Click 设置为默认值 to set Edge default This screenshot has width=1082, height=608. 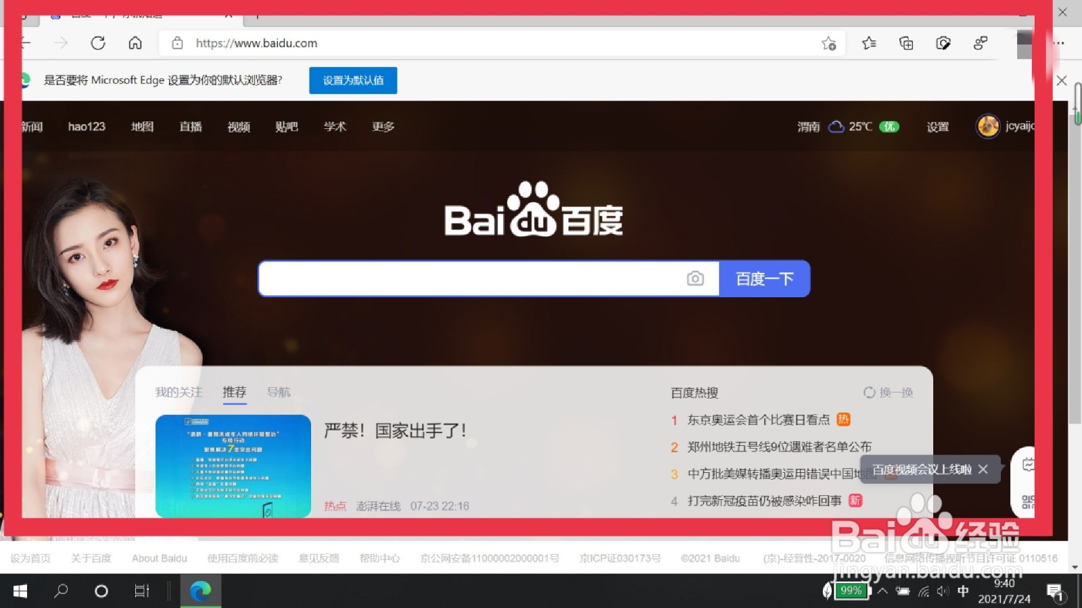click(x=352, y=80)
